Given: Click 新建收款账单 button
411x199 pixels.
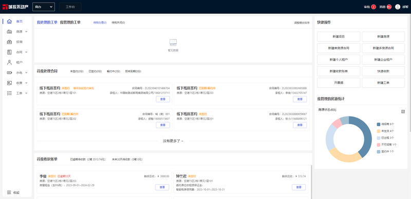Looking at the screenshot, I should pyautogui.click(x=339, y=71).
